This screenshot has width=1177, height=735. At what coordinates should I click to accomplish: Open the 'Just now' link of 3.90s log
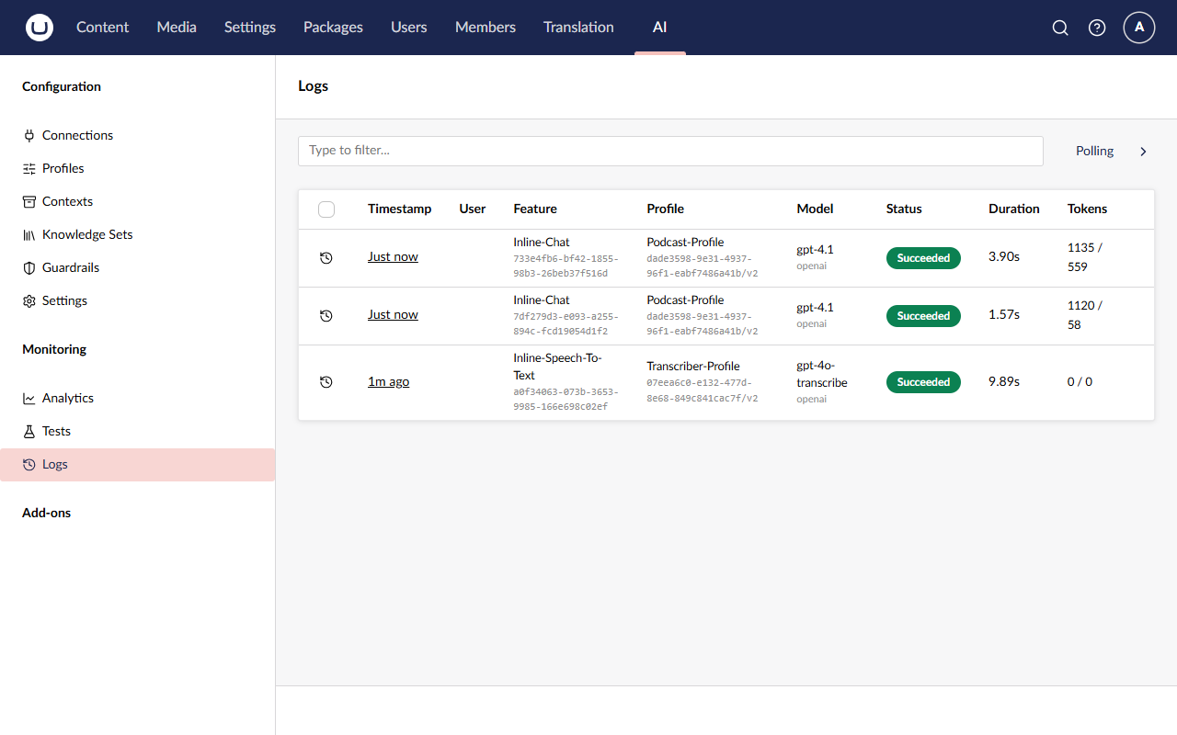[393, 257]
